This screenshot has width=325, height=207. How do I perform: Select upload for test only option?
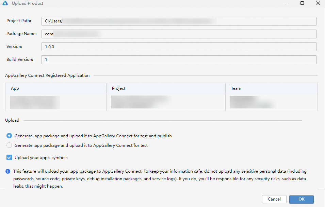coord(10,145)
